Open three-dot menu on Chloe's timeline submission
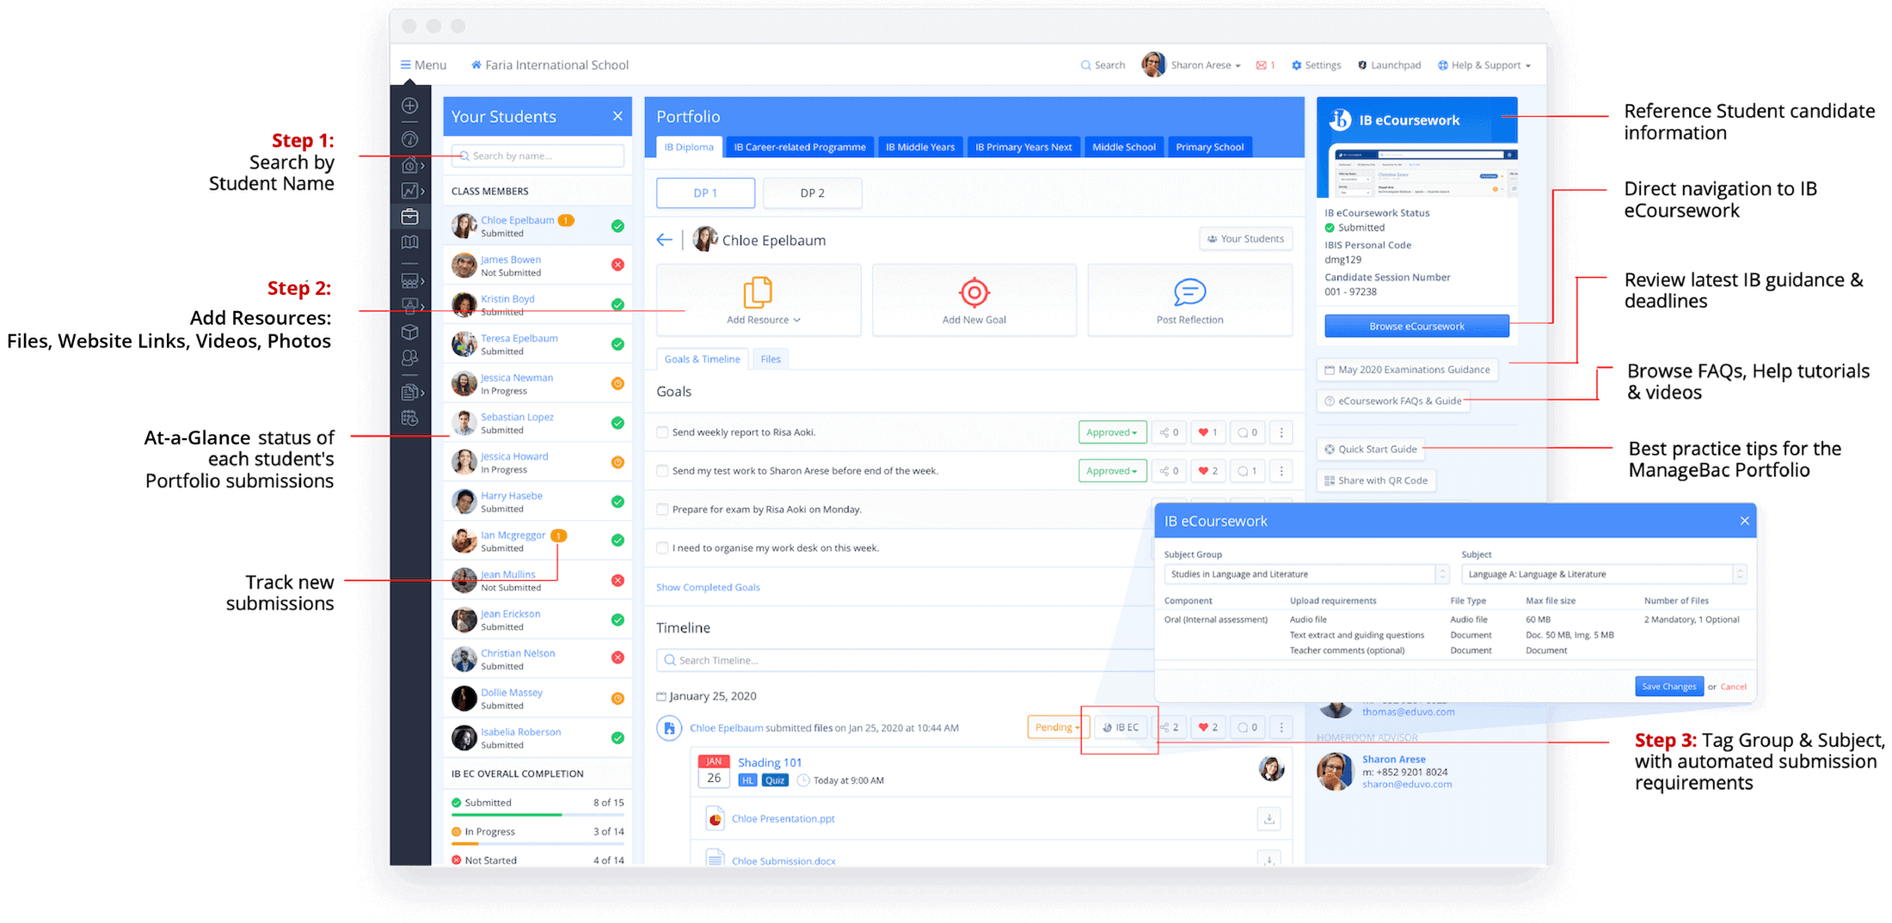 (x=1281, y=727)
